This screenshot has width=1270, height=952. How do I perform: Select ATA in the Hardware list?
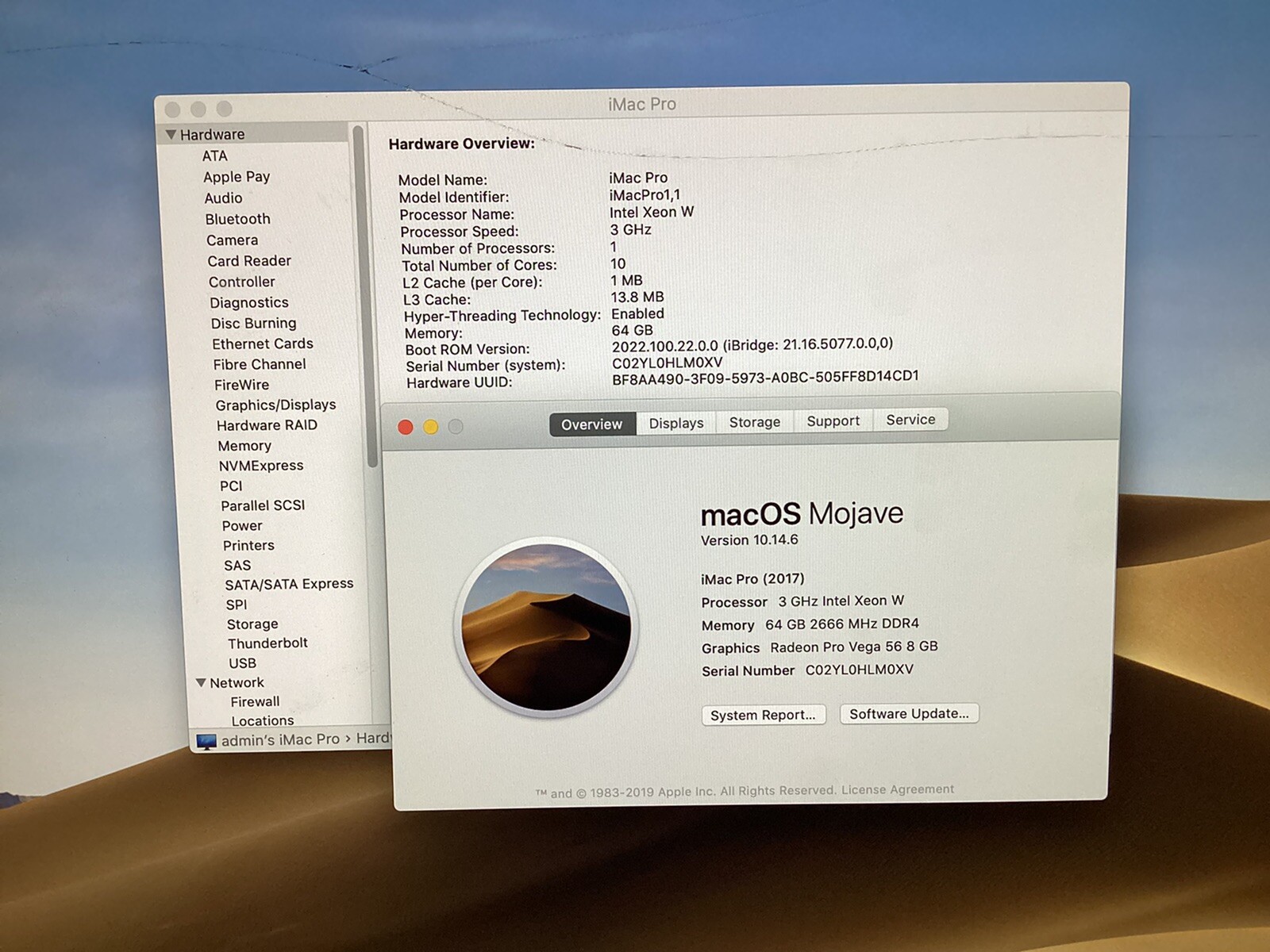point(215,156)
